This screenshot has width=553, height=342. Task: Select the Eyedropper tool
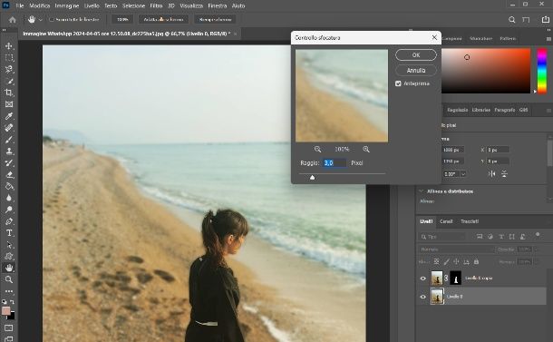click(x=9, y=116)
